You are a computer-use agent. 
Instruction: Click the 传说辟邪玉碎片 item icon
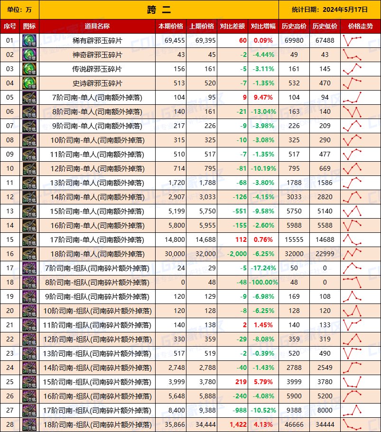point(29,69)
